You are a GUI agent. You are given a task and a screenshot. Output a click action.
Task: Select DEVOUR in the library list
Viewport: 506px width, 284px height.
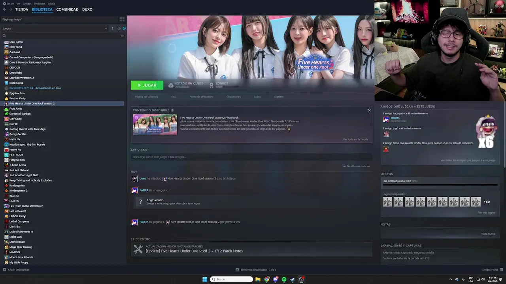click(x=15, y=67)
